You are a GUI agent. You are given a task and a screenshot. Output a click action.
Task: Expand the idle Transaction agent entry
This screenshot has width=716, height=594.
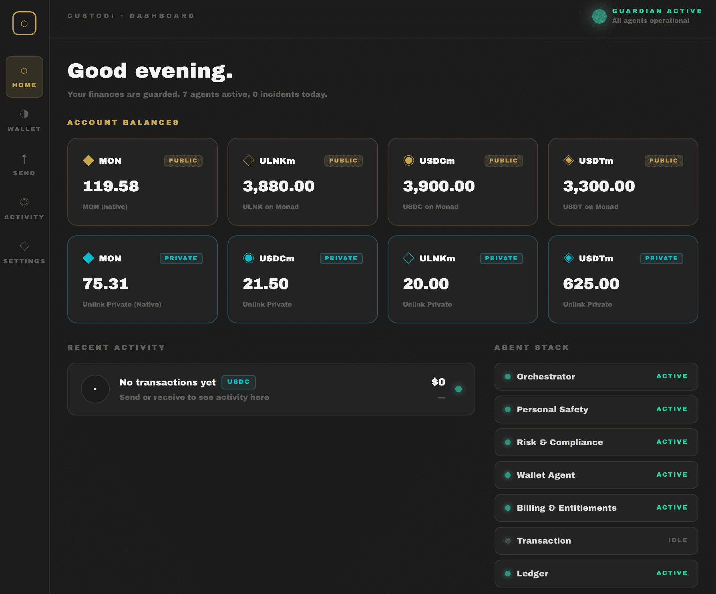pyautogui.click(x=596, y=540)
